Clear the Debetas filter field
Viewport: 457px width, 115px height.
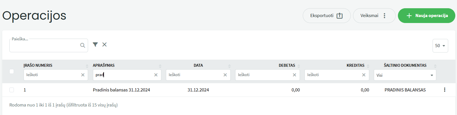(x=295, y=75)
